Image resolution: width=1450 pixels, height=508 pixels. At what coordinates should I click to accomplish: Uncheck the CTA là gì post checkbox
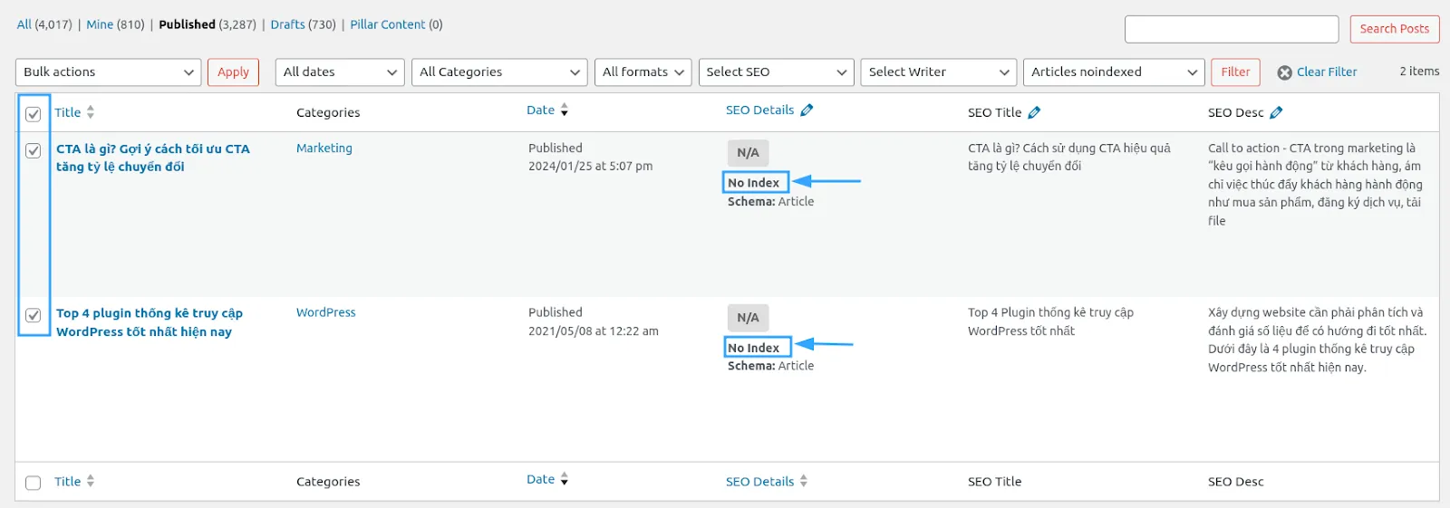click(34, 150)
